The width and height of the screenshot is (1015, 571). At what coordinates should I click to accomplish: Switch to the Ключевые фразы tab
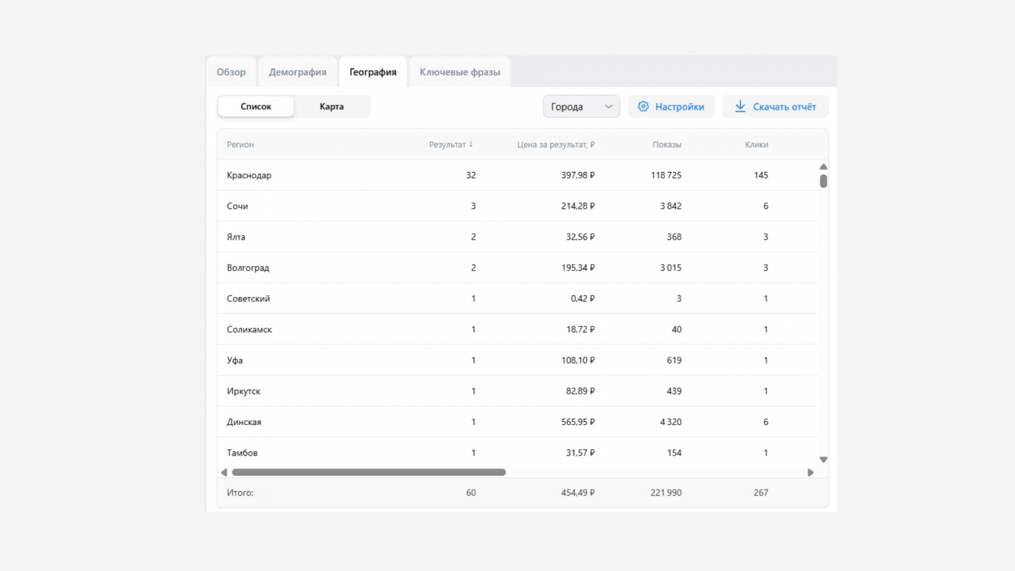tap(459, 72)
